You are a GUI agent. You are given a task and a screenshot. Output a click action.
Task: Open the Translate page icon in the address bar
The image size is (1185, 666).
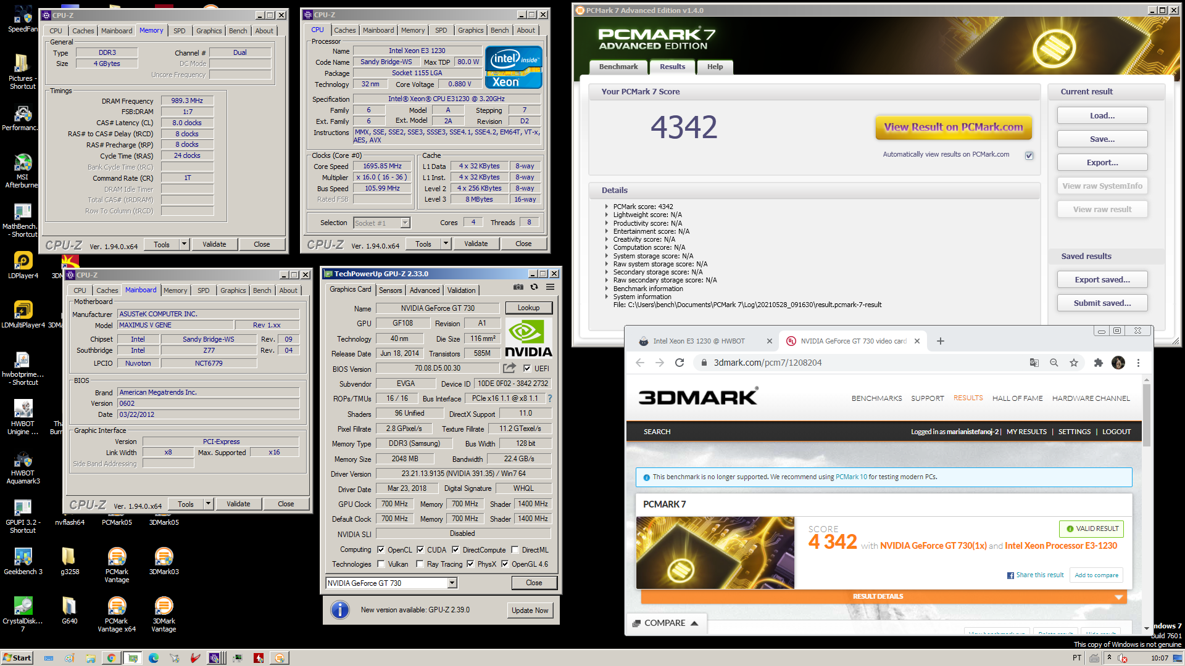(1034, 363)
